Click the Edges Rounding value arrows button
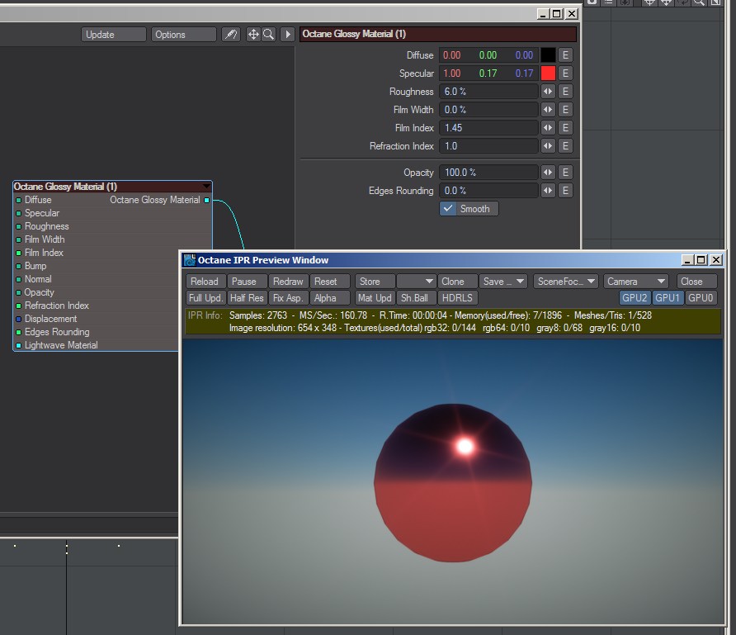The width and height of the screenshot is (736, 635). tap(548, 191)
